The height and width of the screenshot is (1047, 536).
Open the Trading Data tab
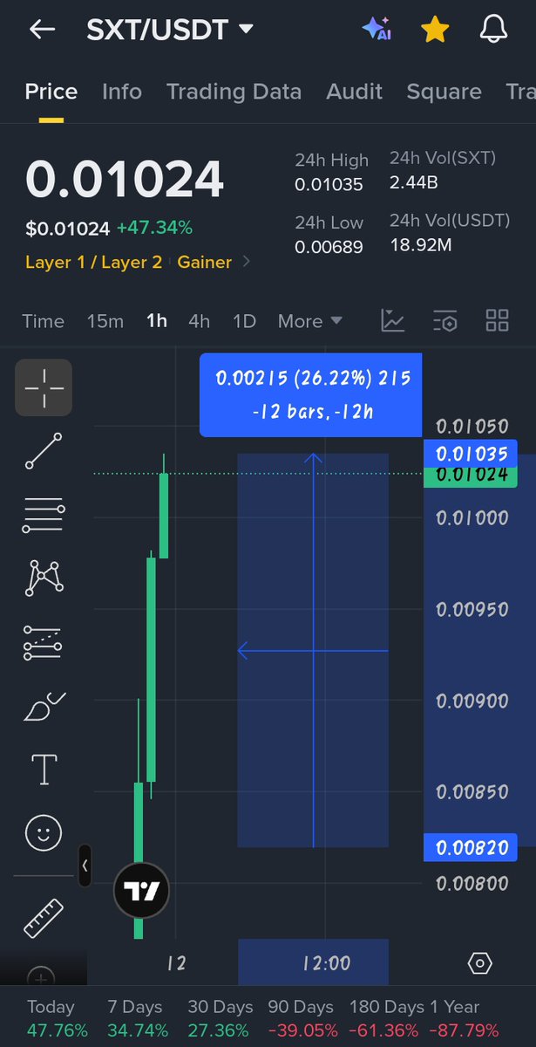[x=234, y=92]
